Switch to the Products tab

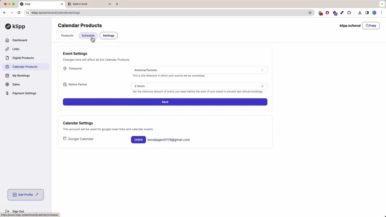pyautogui.click(x=67, y=35)
